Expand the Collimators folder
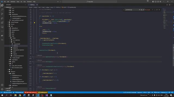 [x=14, y=85]
